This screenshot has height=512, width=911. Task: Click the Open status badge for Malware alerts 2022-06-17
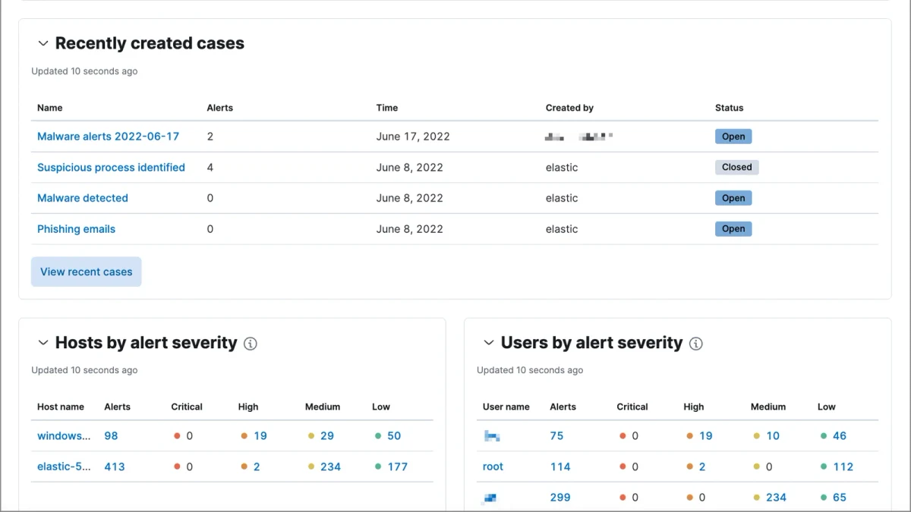(733, 137)
